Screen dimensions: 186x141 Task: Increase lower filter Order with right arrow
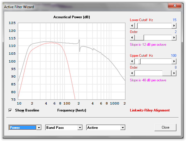click(174, 38)
